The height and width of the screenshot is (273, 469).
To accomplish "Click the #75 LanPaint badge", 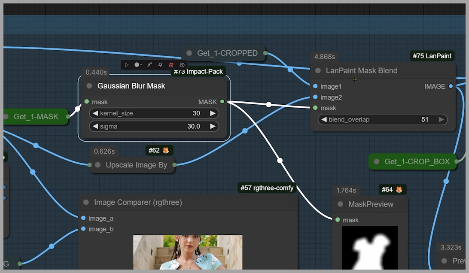I will coord(432,56).
